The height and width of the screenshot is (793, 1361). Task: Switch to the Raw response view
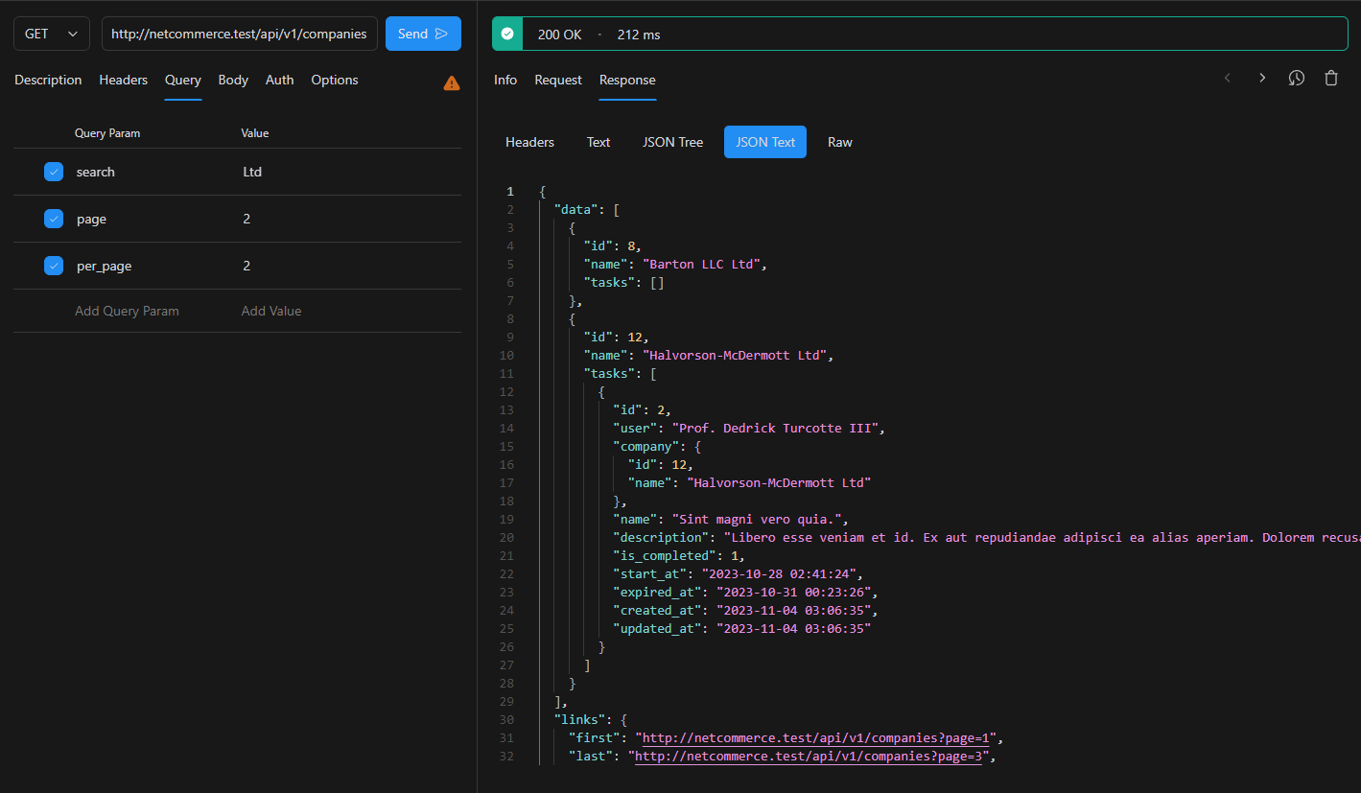coord(839,141)
